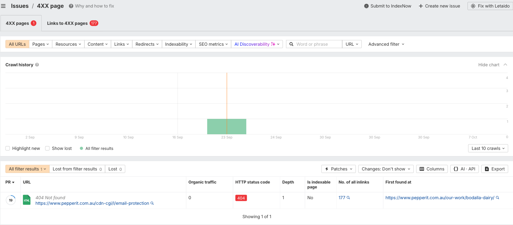Sort by the PR column header
Viewport: 513px width, 225px height.
click(x=10, y=182)
